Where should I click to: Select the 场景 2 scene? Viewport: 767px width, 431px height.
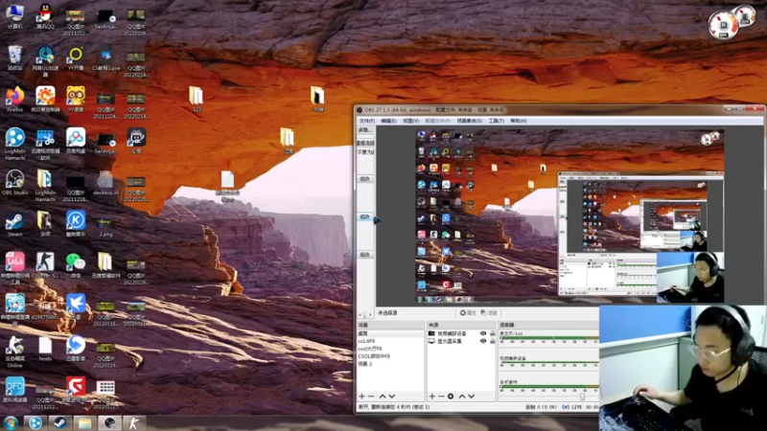click(390, 364)
